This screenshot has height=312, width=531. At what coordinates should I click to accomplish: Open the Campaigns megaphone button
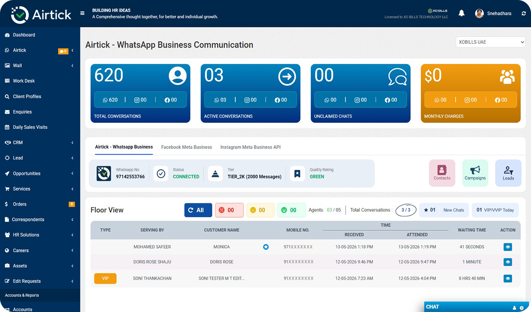tap(475, 173)
